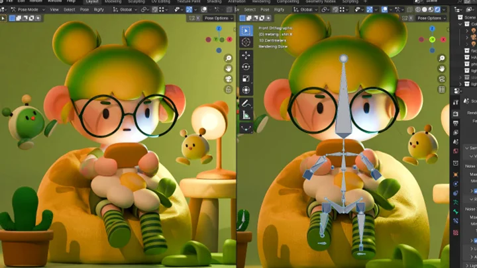
Task: Open Rigify menu in left viewport
Action: [99, 10]
